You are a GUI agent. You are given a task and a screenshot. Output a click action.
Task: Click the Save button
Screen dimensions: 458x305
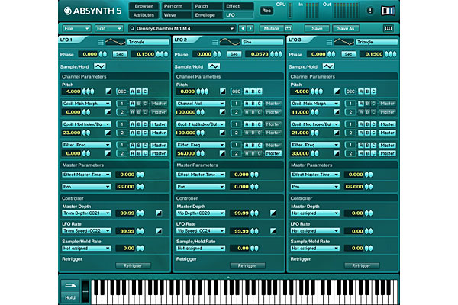coord(317,28)
